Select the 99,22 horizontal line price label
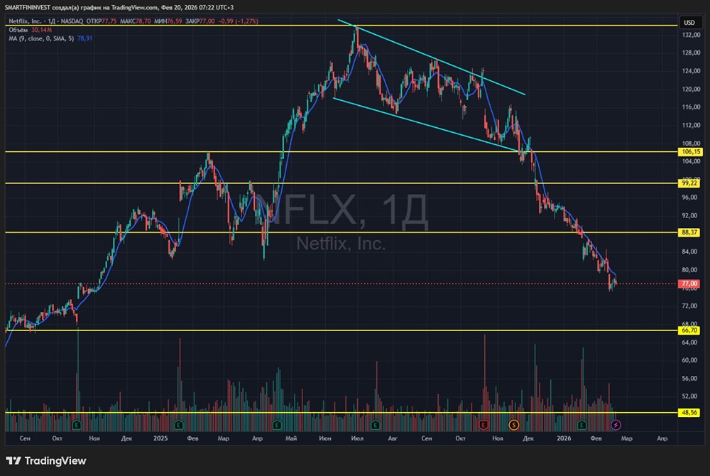The image size is (710, 476). (689, 183)
